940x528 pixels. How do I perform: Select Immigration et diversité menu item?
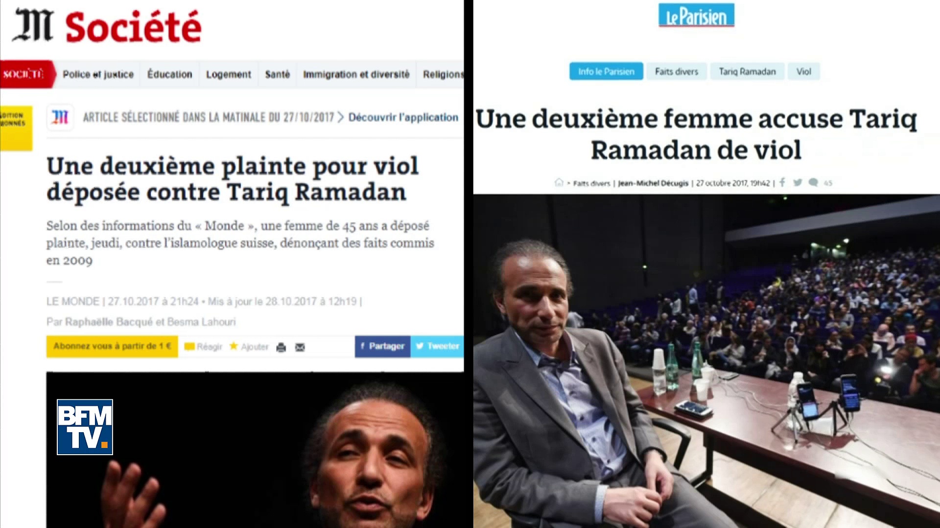[356, 74]
